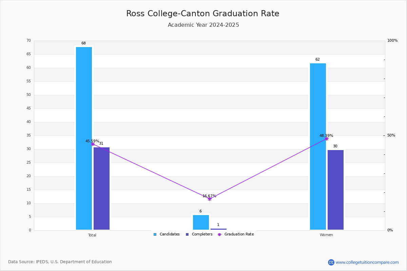Open the www.collegetuitioncompare.com link
The height and width of the screenshot is (271, 407).
click(367, 262)
